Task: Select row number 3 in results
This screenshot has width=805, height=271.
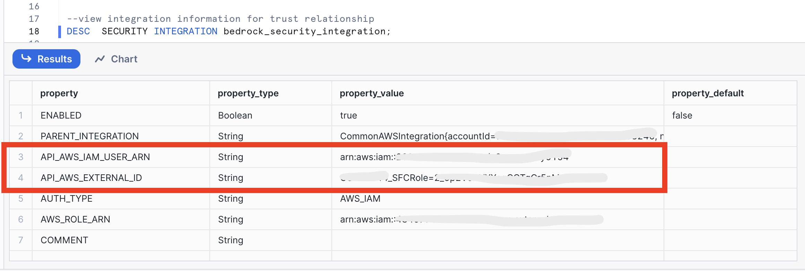Action: [21, 157]
